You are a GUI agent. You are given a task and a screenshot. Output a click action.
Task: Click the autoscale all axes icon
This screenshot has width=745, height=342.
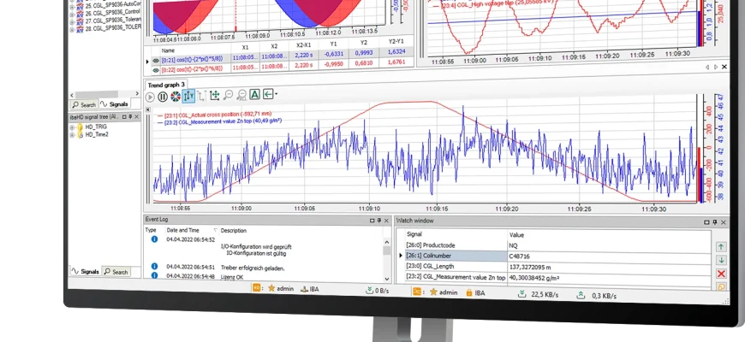tap(202, 97)
